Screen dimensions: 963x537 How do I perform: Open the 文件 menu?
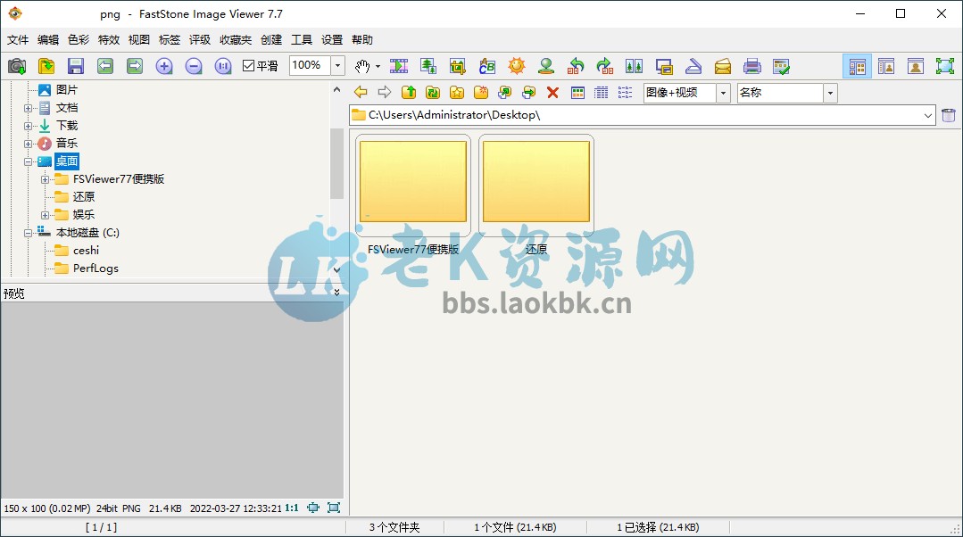click(18, 40)
